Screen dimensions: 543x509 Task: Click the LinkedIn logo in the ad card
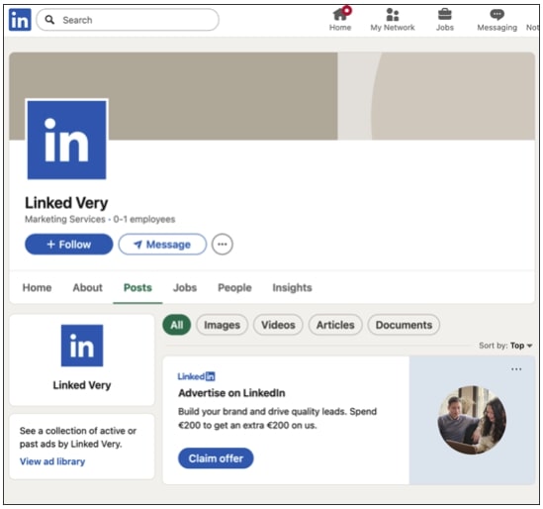[x=197, y=376]
